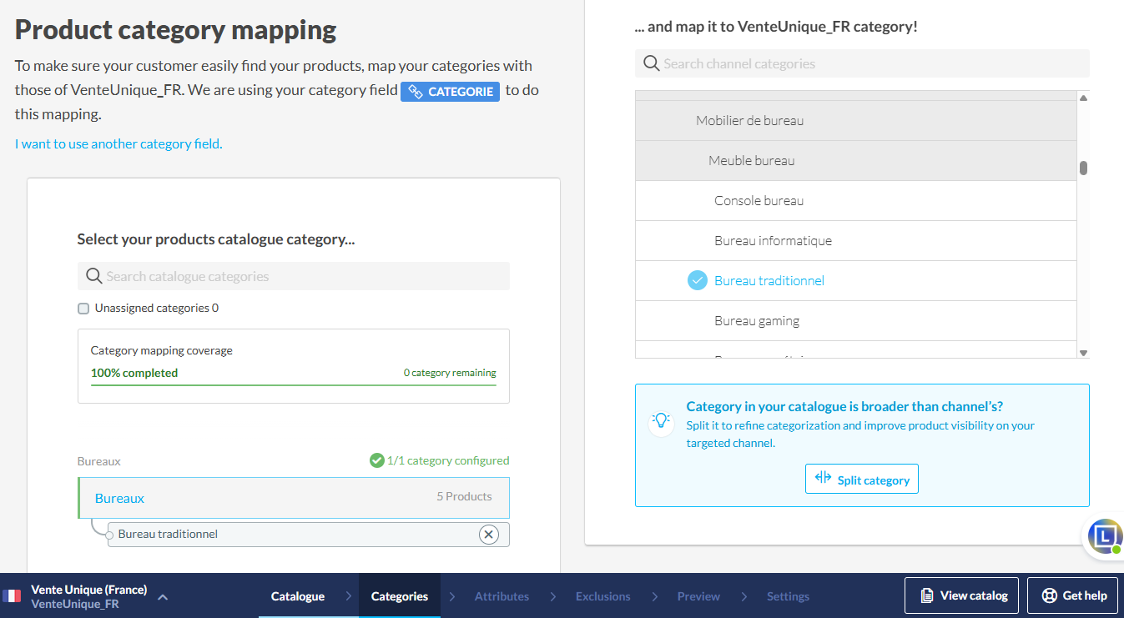The height and width of the screenshot is (618, 1124).
Task: Remove the Bureau traditionnel mapping with X icon
Action: click(x=489, y=534)
